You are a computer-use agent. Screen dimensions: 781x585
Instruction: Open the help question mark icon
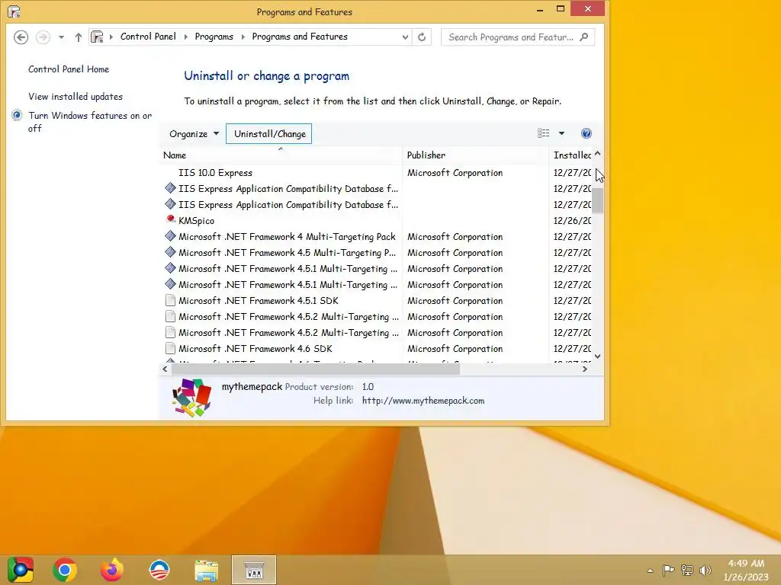[x=587, y=133]
